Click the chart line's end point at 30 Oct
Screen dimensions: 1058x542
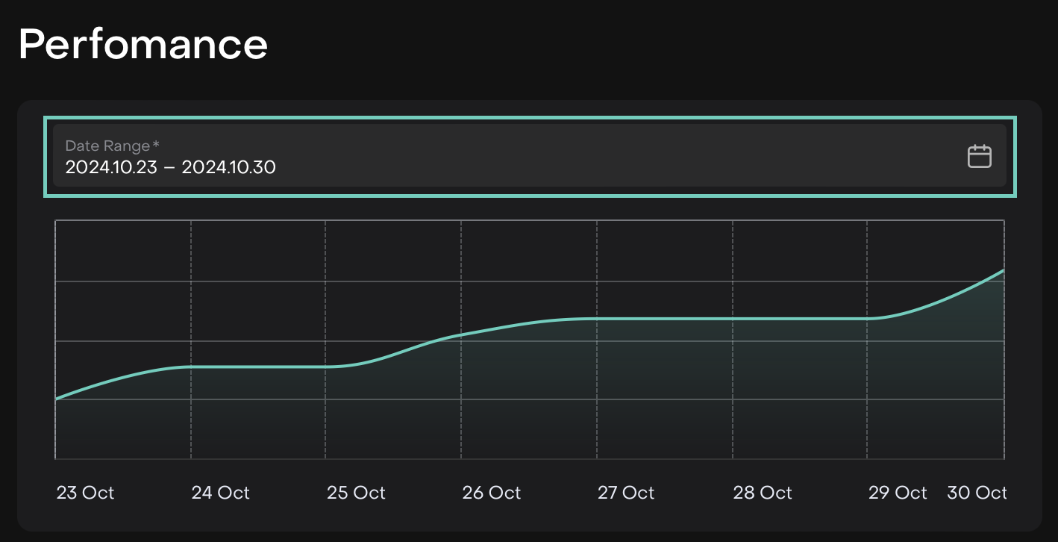1003,270
